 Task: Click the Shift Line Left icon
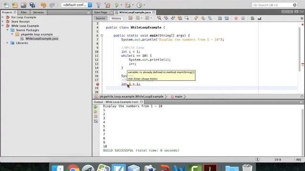(x=220, y=18)
